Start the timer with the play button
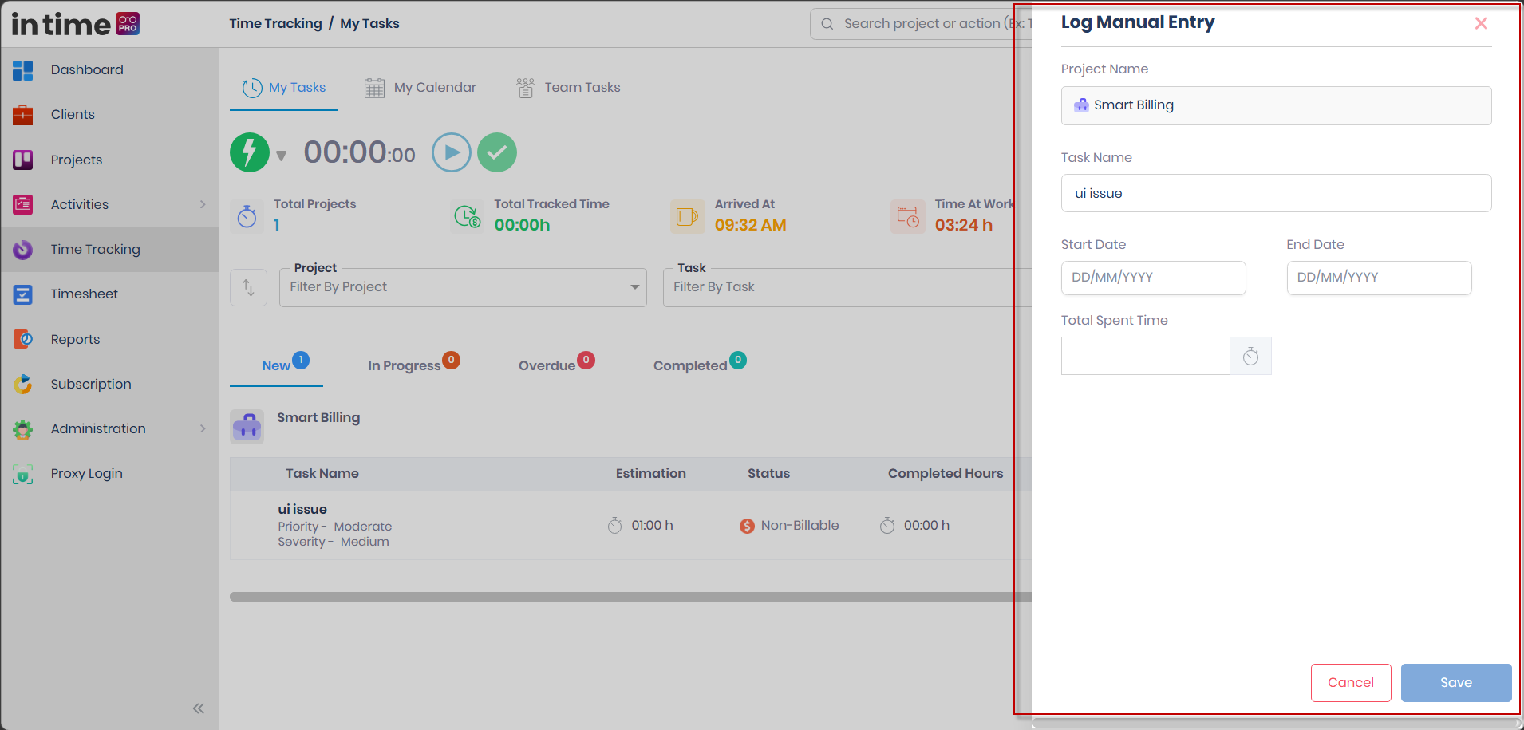Image resolution: width=1524 pixels, height=730 pixels. [x=452, y=152]
